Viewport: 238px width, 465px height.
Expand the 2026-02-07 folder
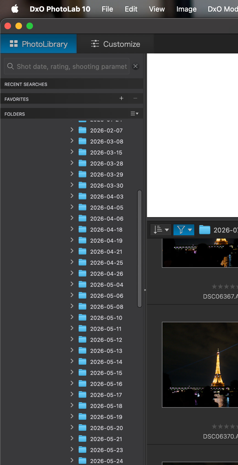point(72,130)
